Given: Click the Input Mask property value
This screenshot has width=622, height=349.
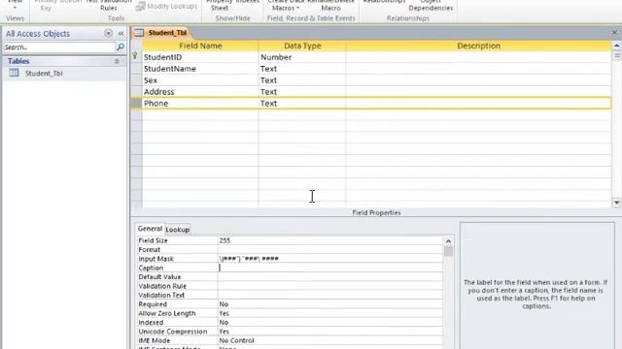Looking at the screenshot, I should coord(330,259).
